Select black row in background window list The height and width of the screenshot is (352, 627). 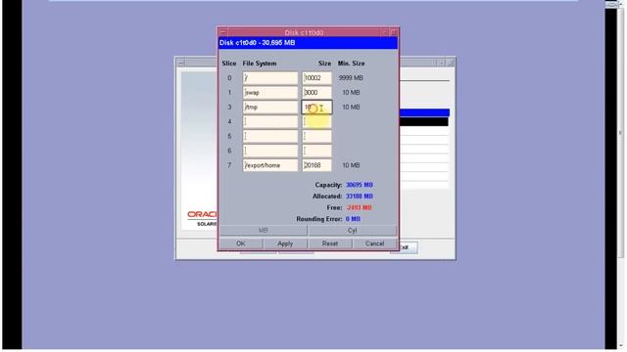[x=424, y=121]
